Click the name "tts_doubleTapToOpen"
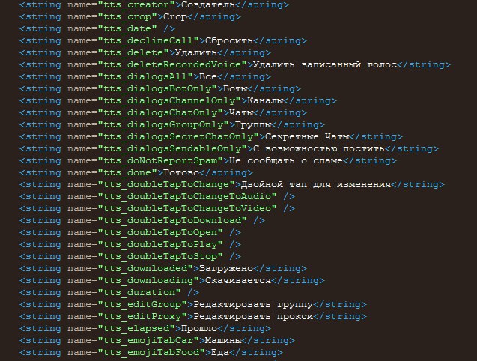 pos(160,233)
